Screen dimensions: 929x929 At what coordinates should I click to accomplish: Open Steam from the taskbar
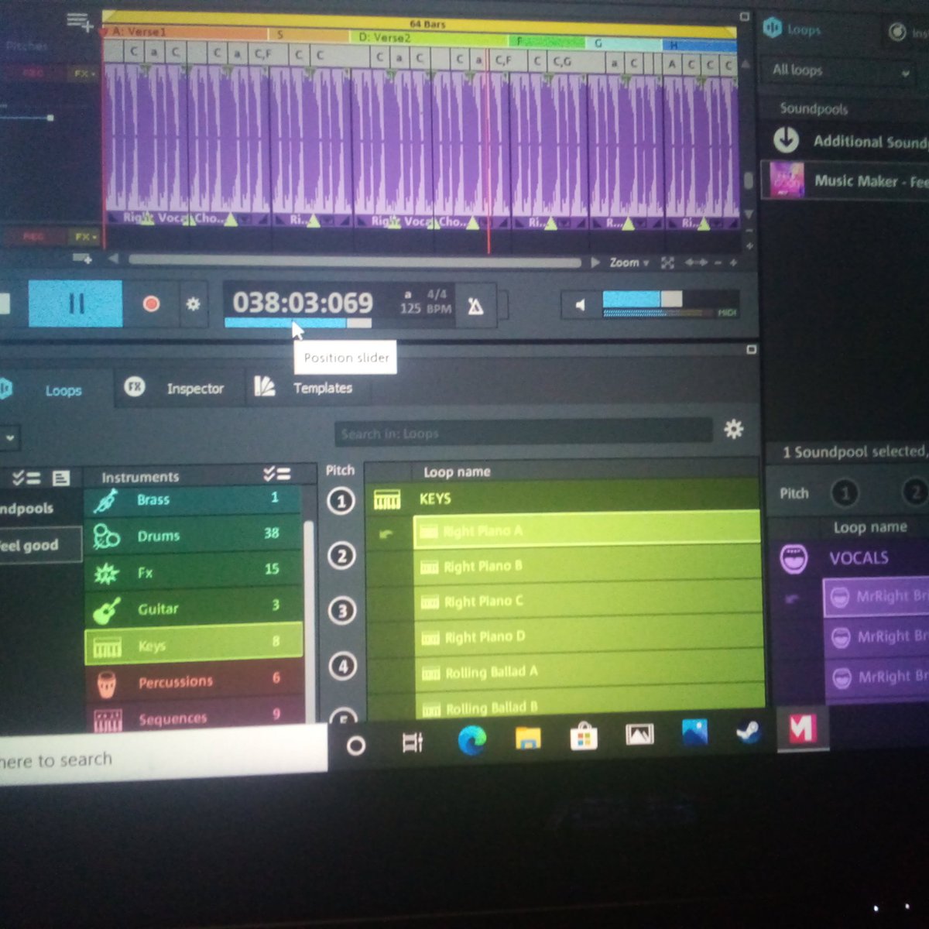pyautogui.click(x=749, y=732)
